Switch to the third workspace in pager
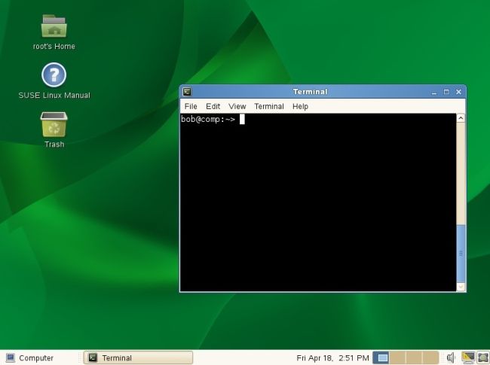490x365 pixels. tap(414, 357)
